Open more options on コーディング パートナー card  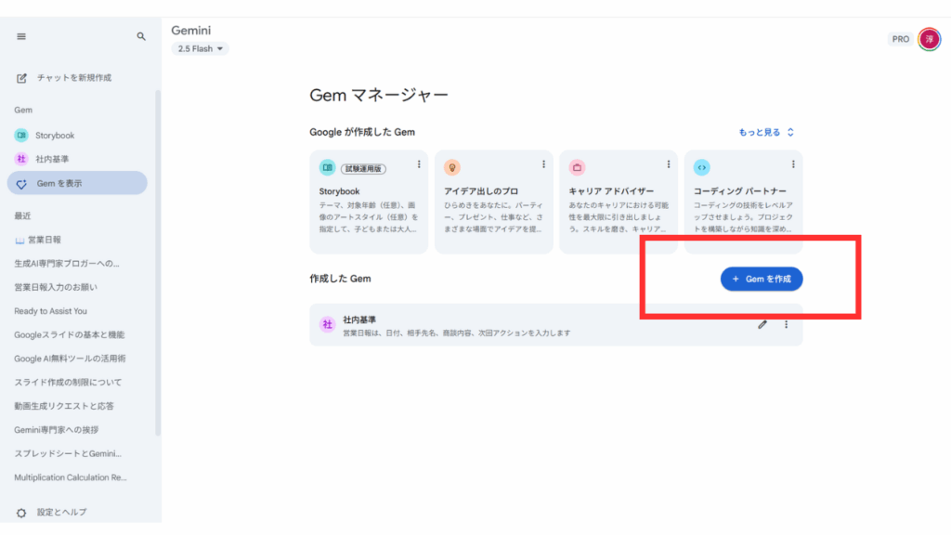pos(793,164)
